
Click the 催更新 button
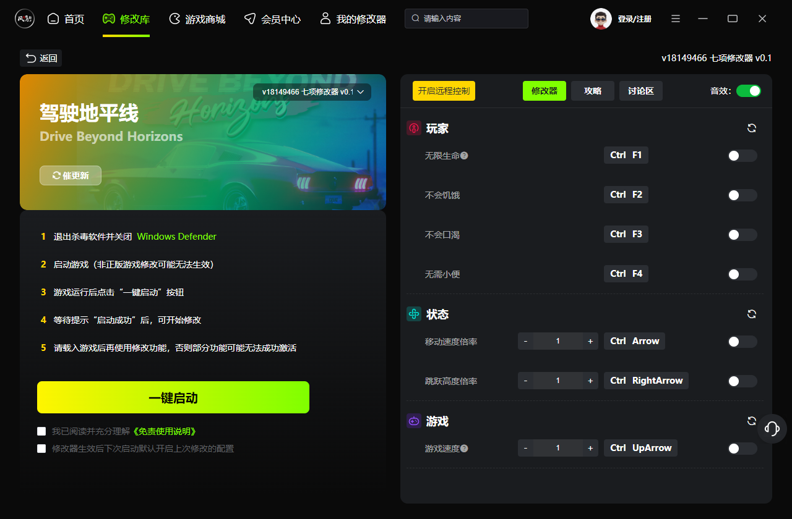pyautogui.click(x=71, y=175)
